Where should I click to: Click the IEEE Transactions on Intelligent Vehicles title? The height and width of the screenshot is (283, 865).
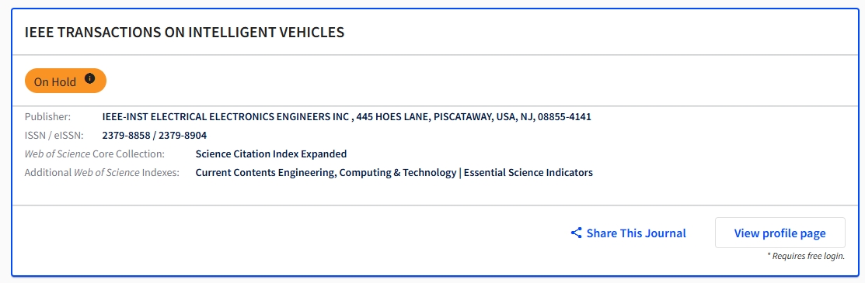(184, 32)
